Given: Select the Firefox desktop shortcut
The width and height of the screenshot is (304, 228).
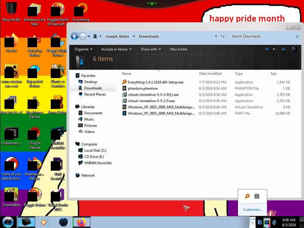Looking at the screenshot, I should tap(12, 43).
